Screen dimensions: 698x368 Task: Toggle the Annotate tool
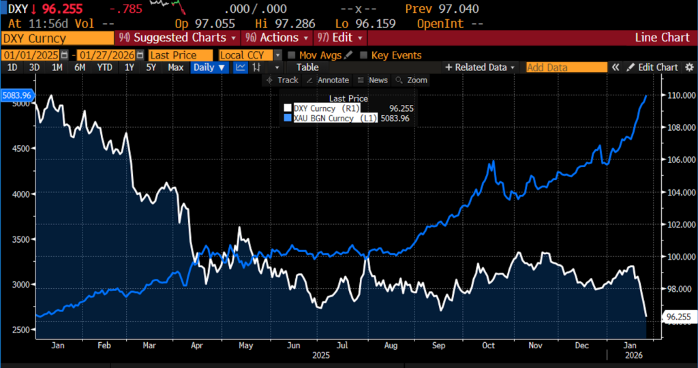tap(327, 80)
